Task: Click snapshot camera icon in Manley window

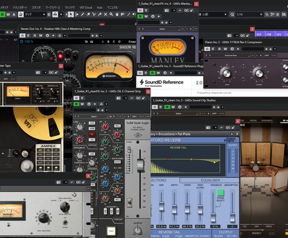Action: coord(167,10)
